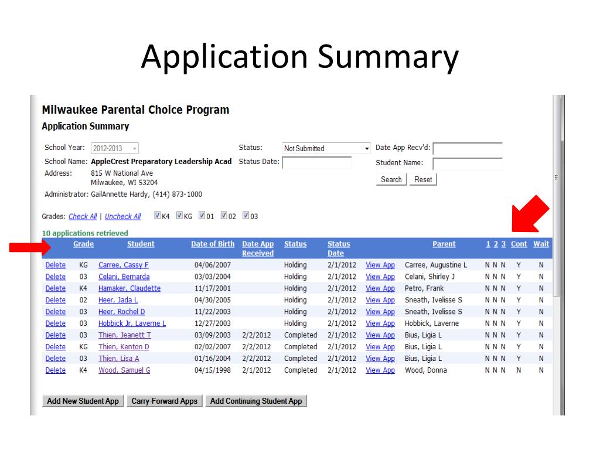This screenshot has width=600, height=450.
Task: Open student Thien, Kenton D
Action: [124, 347]
